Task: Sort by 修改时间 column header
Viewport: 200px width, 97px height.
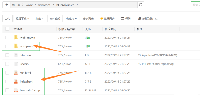Action: 110,29
